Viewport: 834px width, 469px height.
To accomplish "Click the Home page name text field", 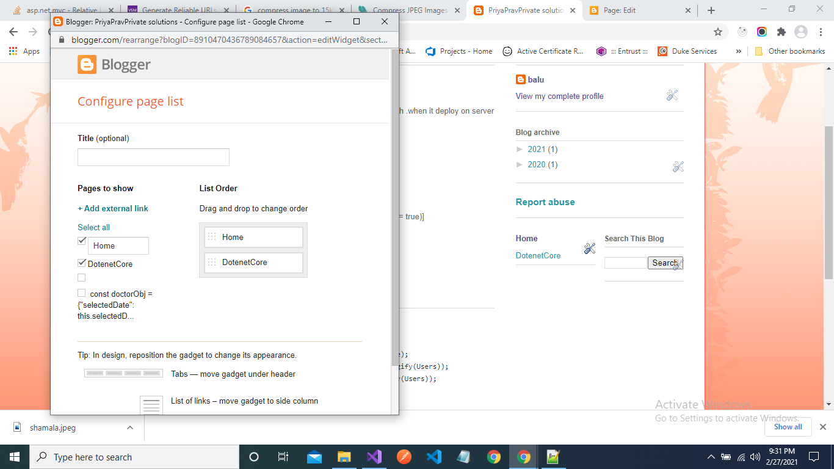I will (x=118, y=245).
